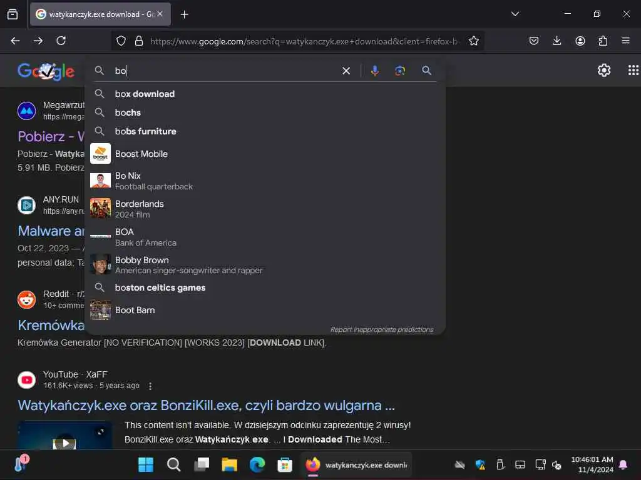
Task: Open Firefox View workspace icon
Action: point(13,14)
